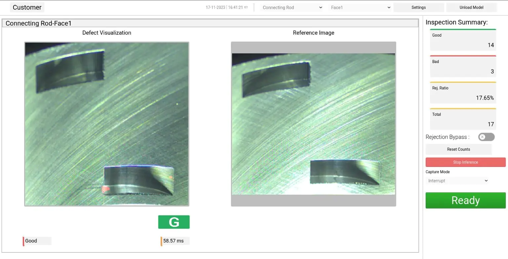Expand the Face1 face selector

tap(360, 7)
